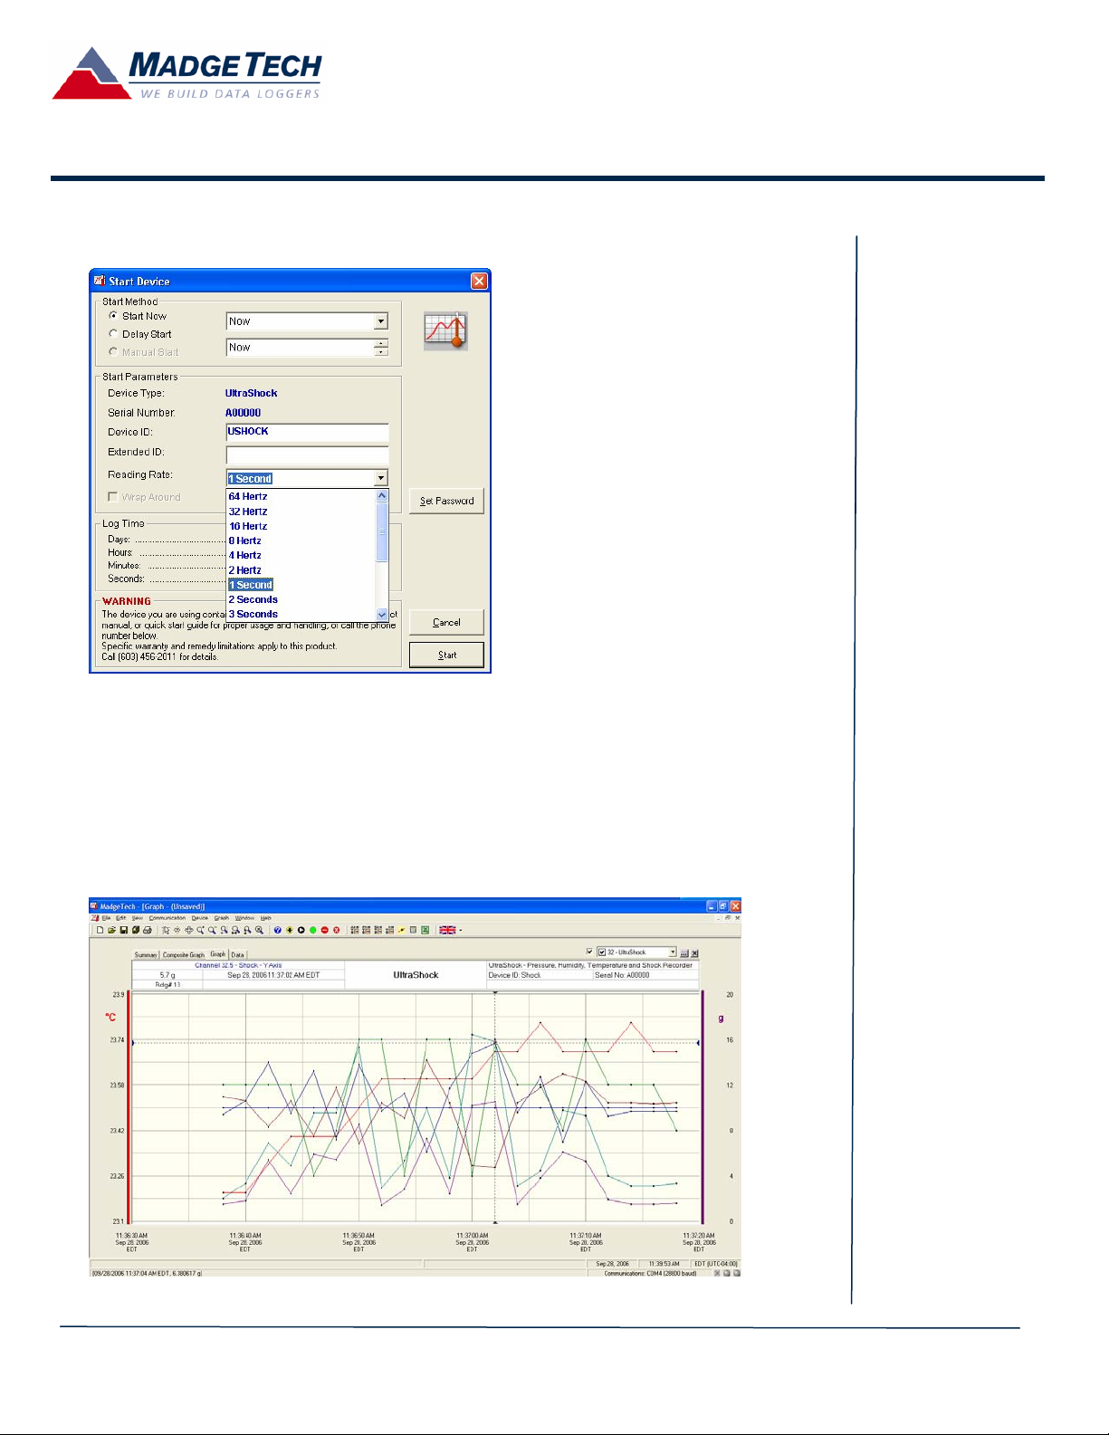Click the Cancel button
This screenshot has height=1435, width=1109.
(x=446, y=622)
